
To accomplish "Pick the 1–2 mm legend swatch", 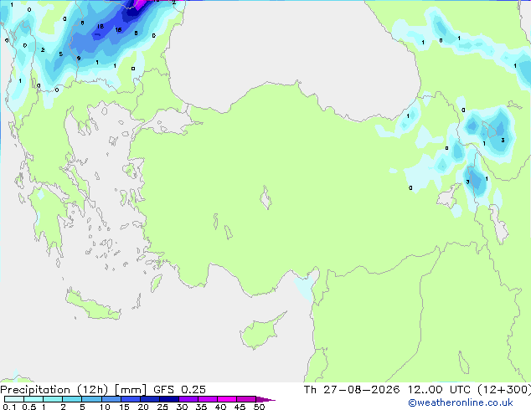I will click(53, 399).
